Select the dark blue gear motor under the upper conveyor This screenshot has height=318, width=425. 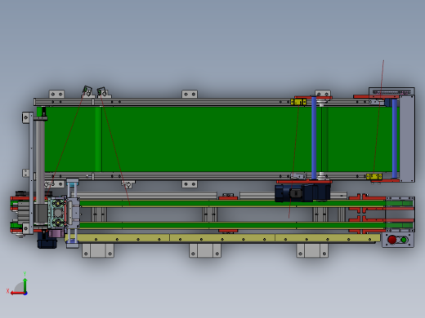(302, 193)
